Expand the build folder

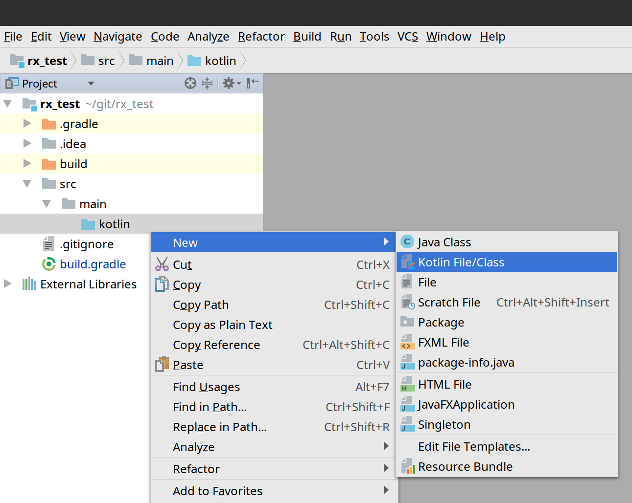(27, 164)
